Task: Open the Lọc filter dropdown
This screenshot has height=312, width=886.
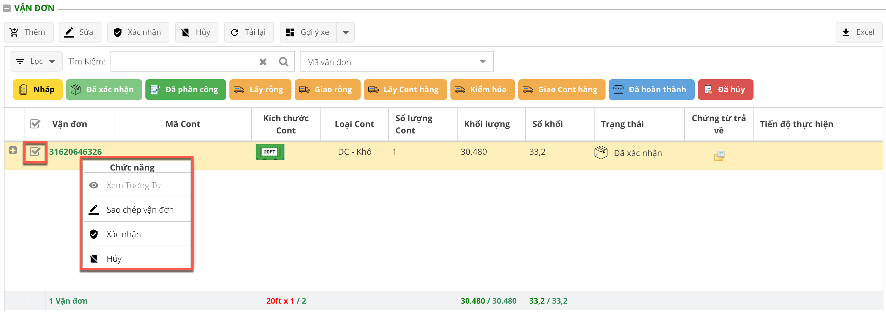Action: [x=36, y=62]
